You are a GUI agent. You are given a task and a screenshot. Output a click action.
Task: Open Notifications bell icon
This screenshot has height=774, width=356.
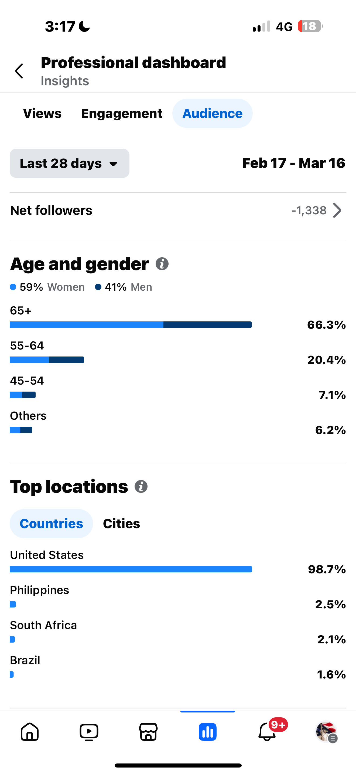[267, 732]
